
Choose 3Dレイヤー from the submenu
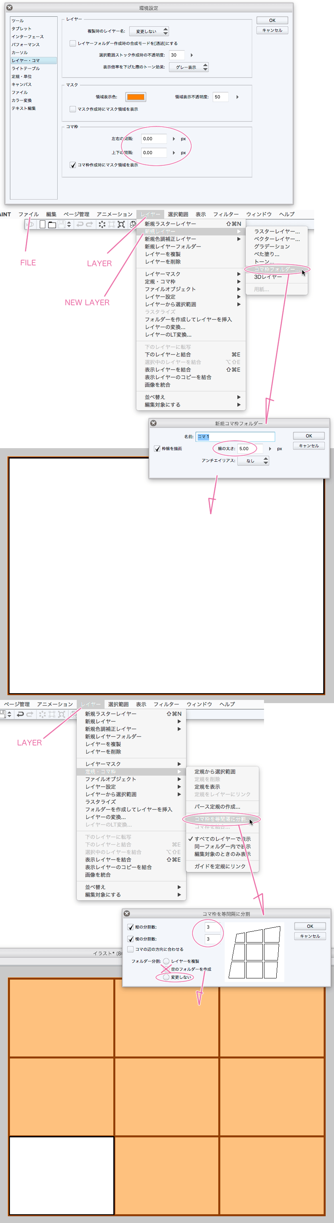(277, 277)
